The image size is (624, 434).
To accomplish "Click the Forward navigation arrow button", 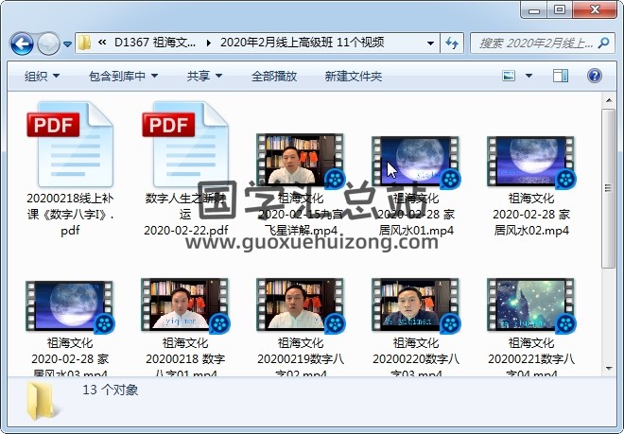I will [48, 43].
